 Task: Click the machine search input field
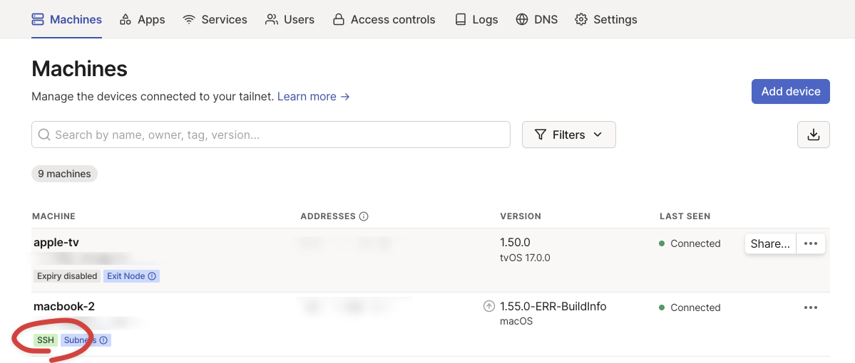point(271,135)
